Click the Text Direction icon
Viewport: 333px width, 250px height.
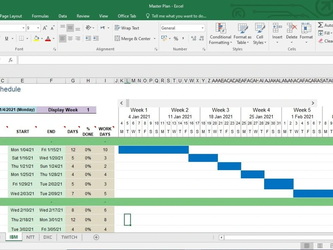coord(103,28)
